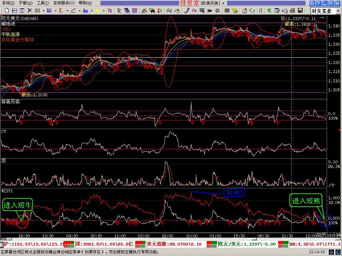Open the 子窗(W) menu
The image size is (342, 256).
coord(25,3)
